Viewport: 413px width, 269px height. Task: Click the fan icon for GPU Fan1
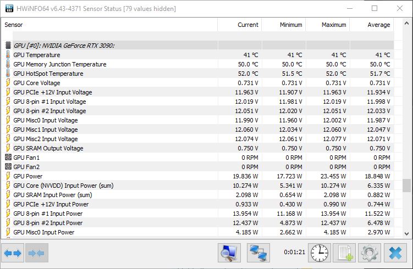point(8,157)
